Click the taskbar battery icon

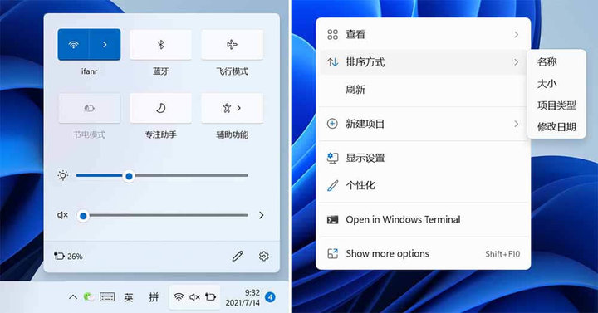[x=210, y=296]
